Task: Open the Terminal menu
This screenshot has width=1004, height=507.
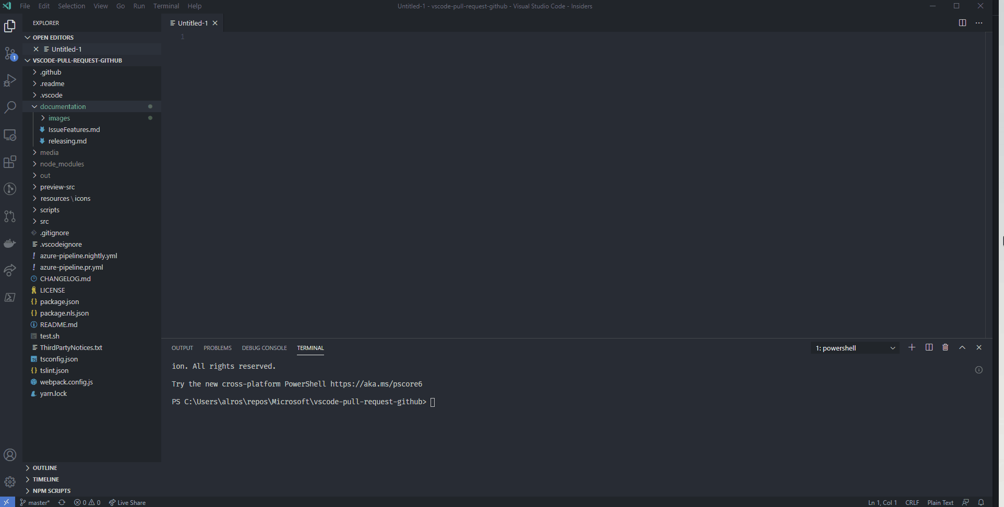Action: pos(166,6)
